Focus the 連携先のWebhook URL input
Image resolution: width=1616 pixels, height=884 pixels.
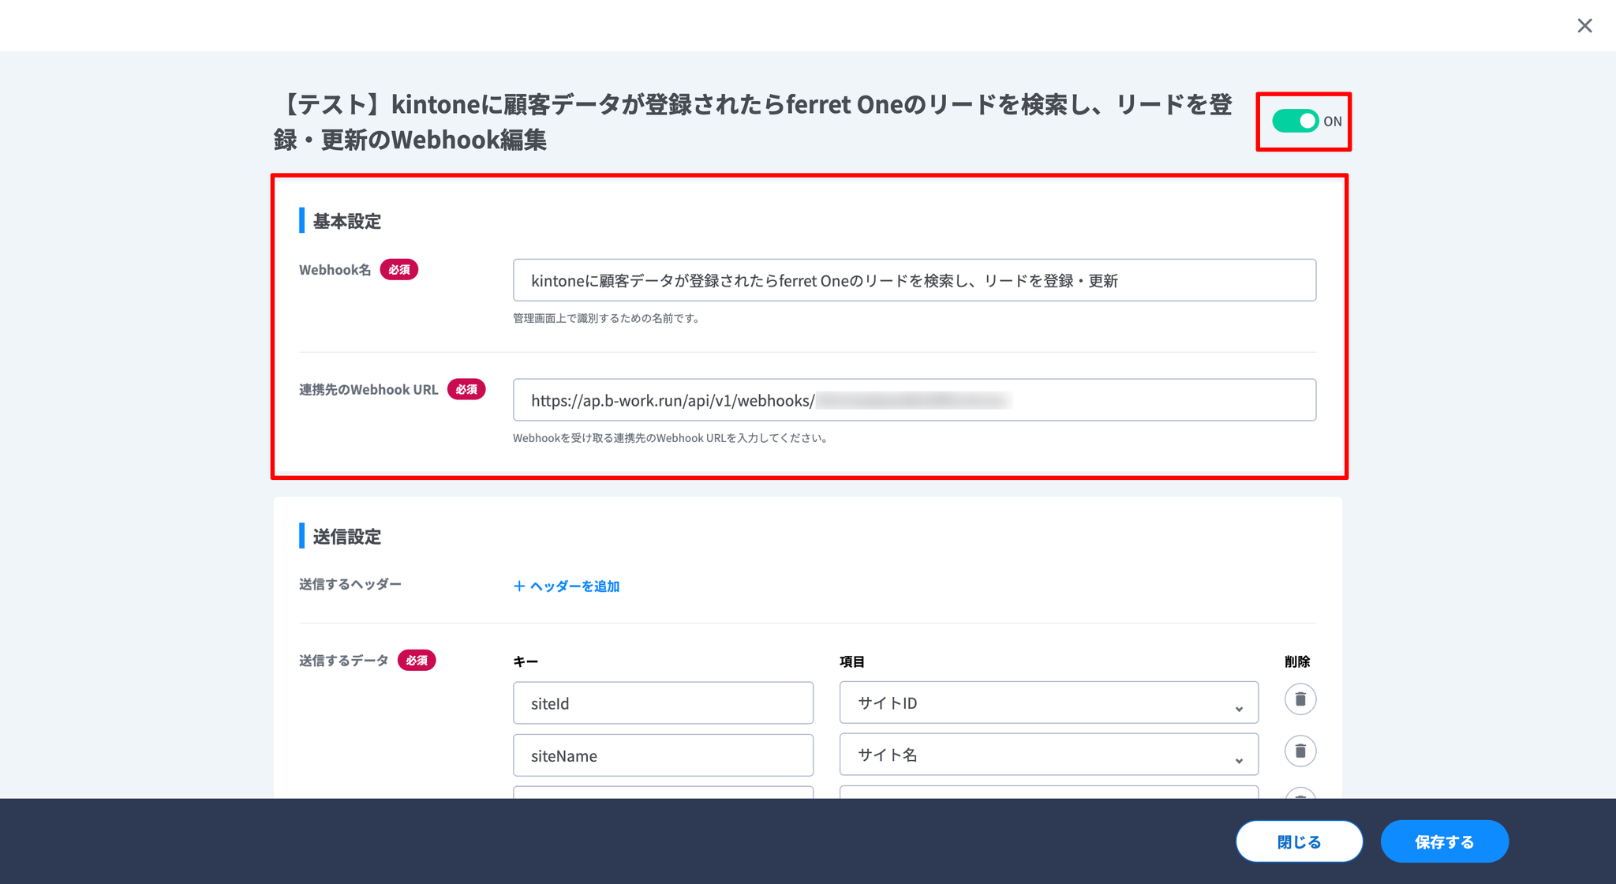click(914, 400)
